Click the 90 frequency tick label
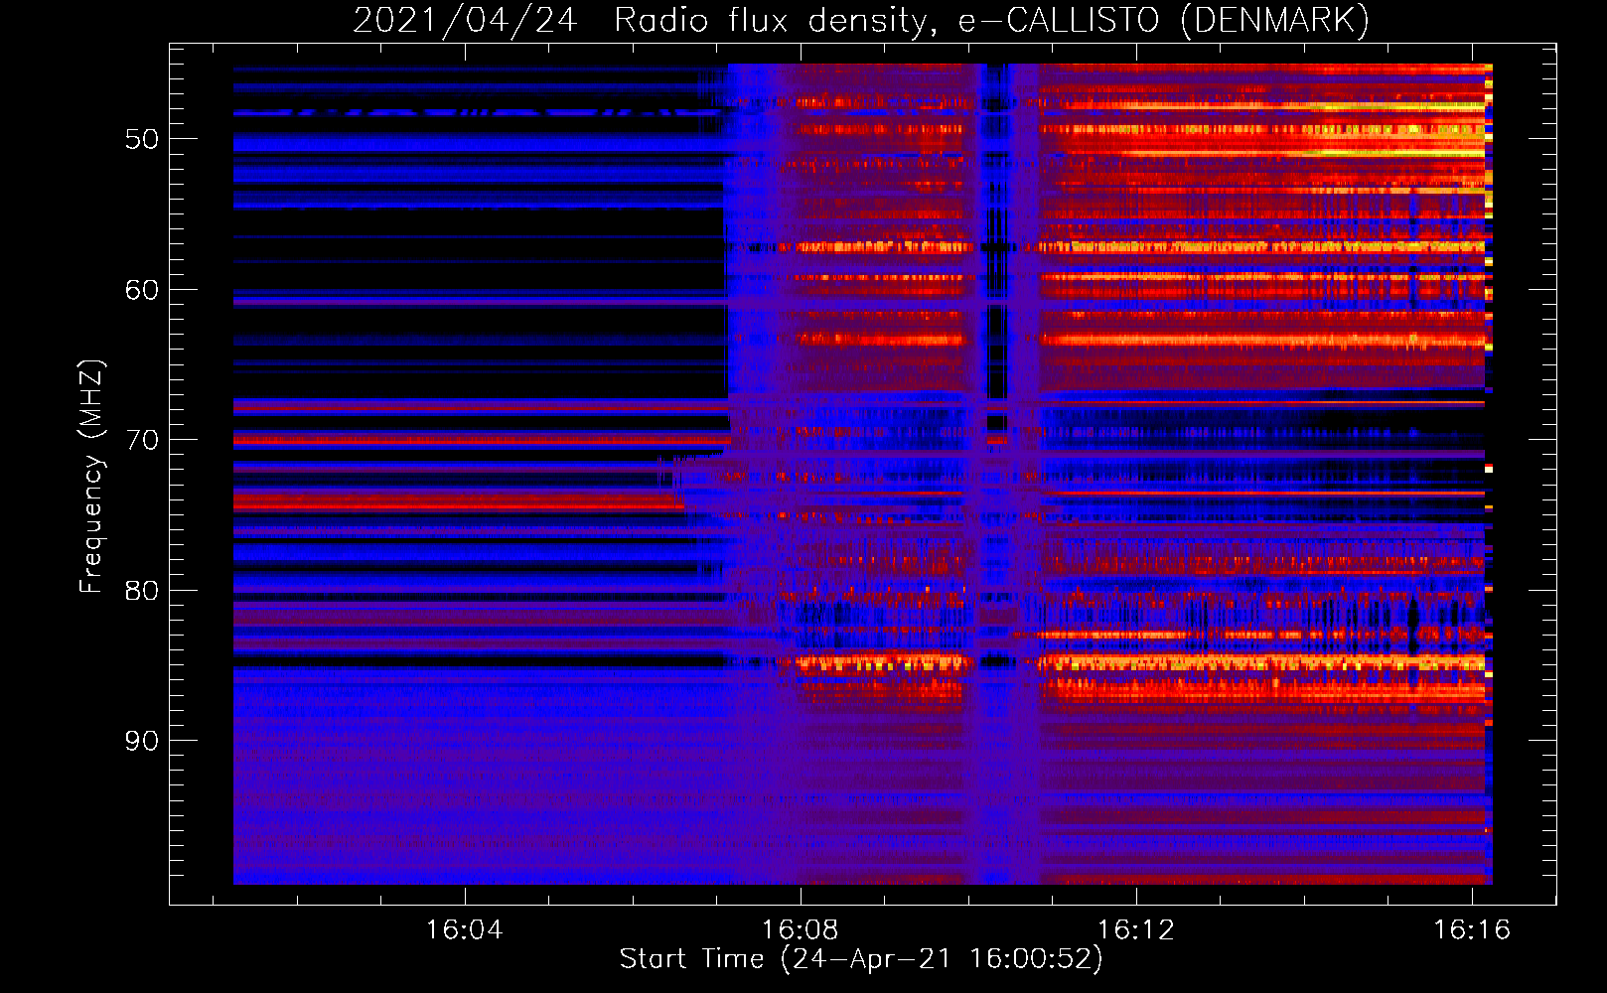The image size is (1607, 993). click(142, 741)
